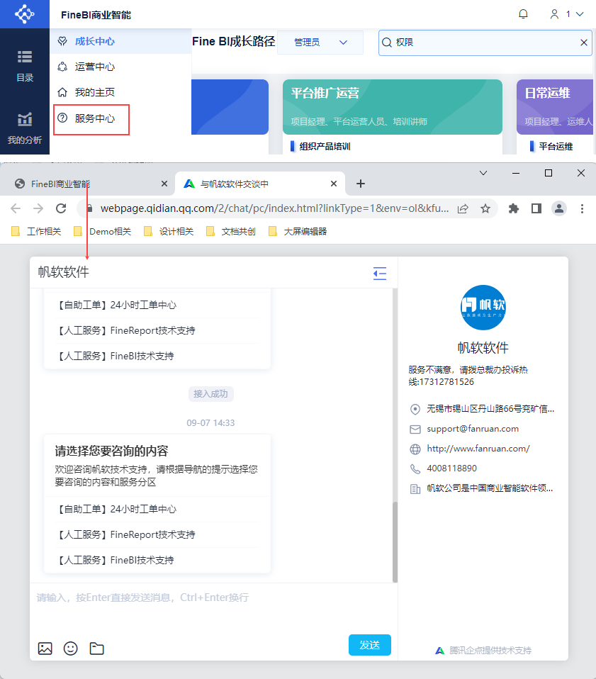This screenshot has height=679, width=596.
Task: Select 我的主页 menu item
Action: point(120,92)
